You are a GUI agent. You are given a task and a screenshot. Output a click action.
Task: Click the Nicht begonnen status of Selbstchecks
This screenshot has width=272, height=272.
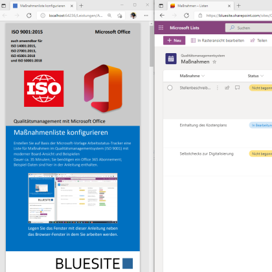(260, 153)
